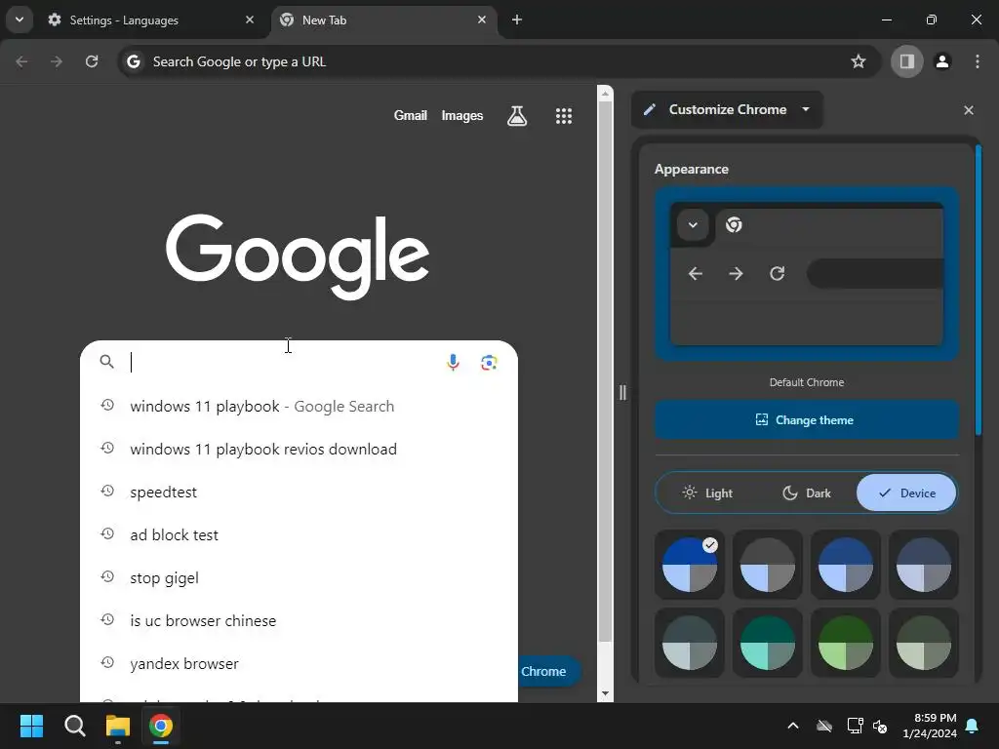Start voice search with microphone icon

pyautogui.click(x=453, y=363)
